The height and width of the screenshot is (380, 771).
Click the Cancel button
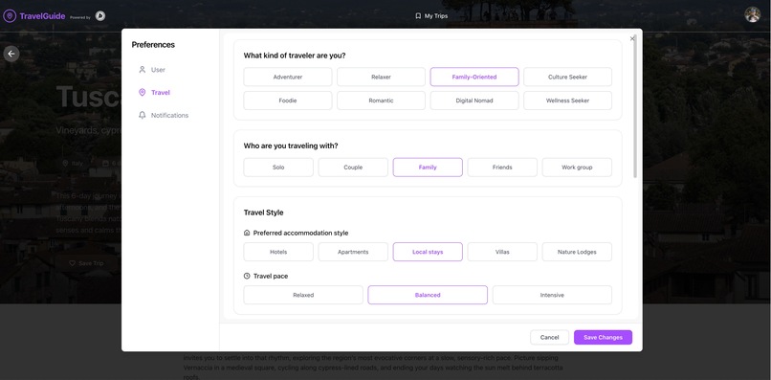pyautogui.click(x=550, y=338)
